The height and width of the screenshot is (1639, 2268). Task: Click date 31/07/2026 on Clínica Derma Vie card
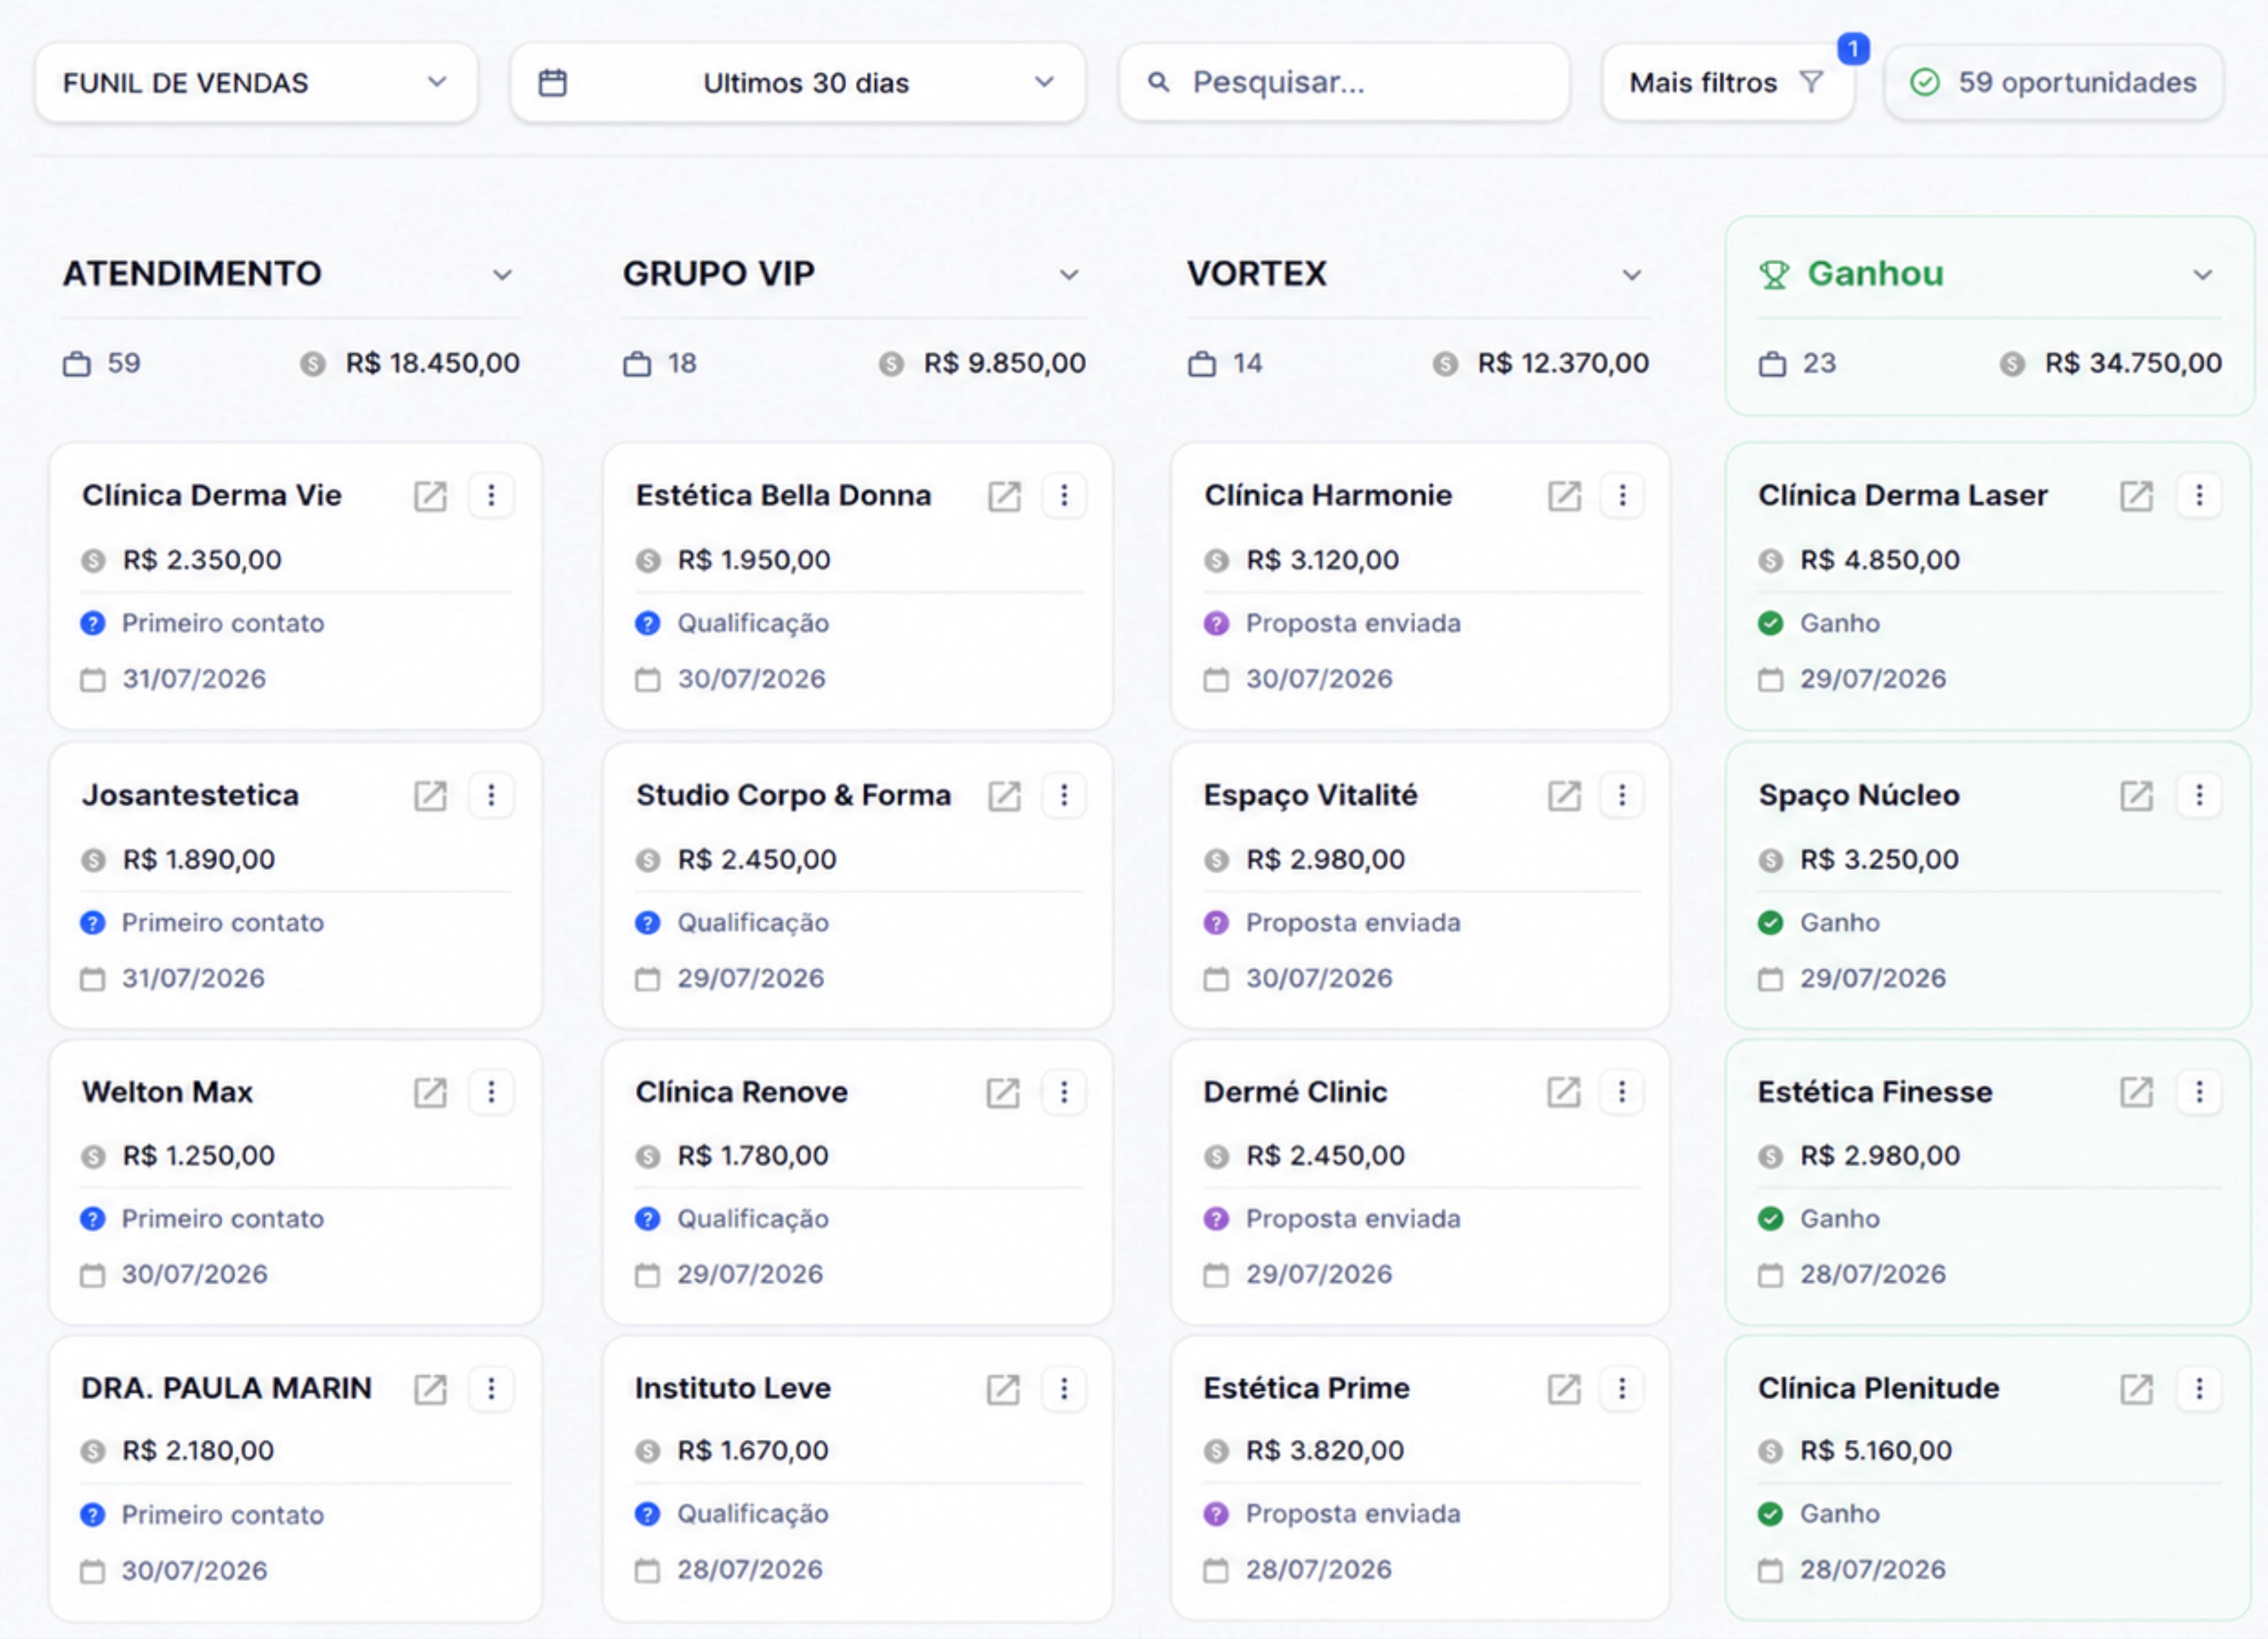coord(194,680)
